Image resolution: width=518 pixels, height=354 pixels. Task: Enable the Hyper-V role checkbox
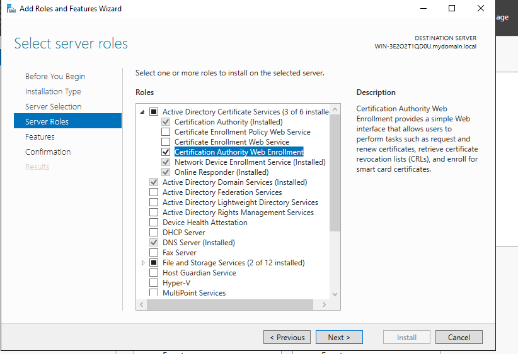(154, 283)
